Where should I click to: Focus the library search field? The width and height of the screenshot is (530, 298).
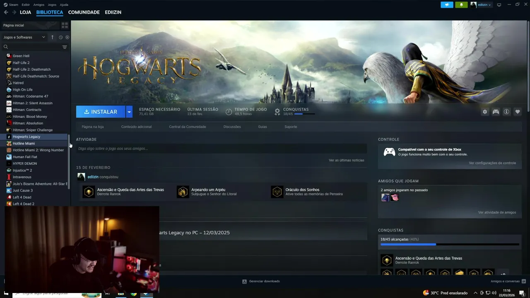(32, 47)
